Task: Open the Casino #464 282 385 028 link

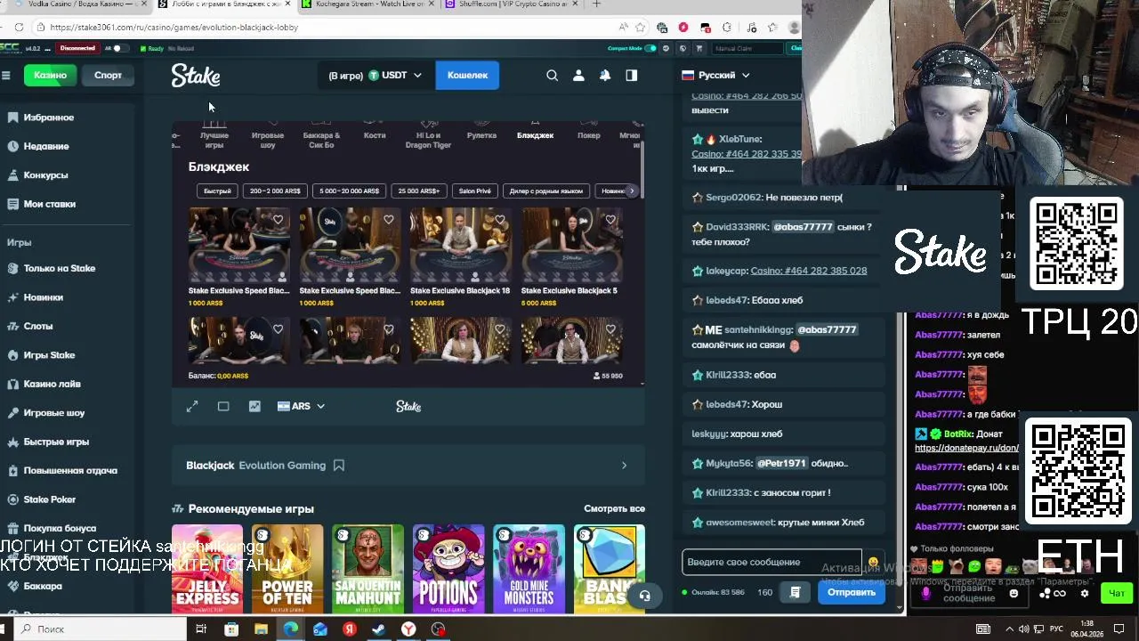Action: click(x=808, y=271)
